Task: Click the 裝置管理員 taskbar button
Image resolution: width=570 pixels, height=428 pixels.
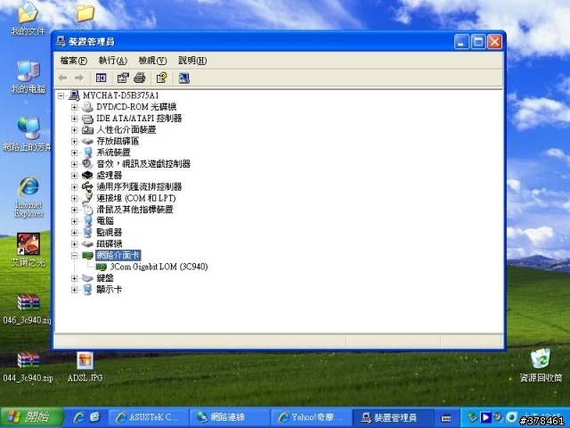Action: (393, 417)
